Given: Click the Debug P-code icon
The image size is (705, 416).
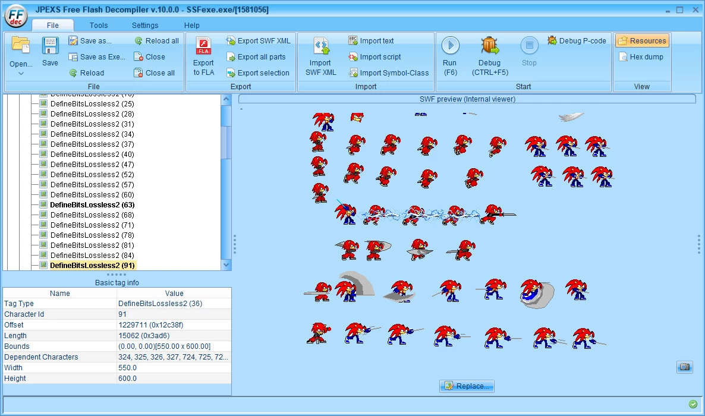Looking at the screenshot, I should coord(552,41).
